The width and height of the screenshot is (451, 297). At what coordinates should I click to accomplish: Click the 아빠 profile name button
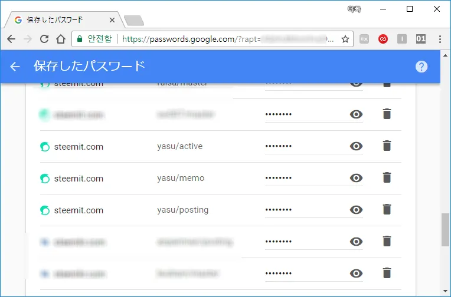pos(354,9)
